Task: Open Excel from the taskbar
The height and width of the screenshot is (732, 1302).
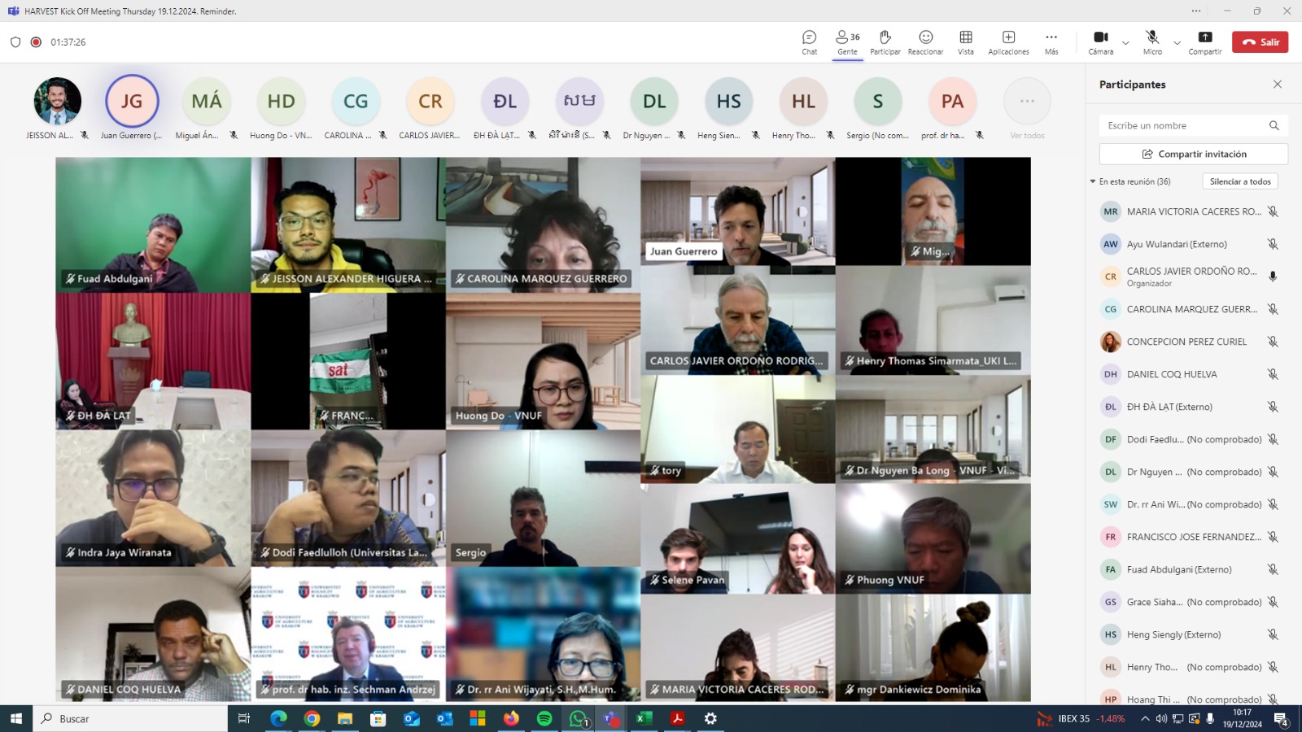Action: tap(644, 718)
